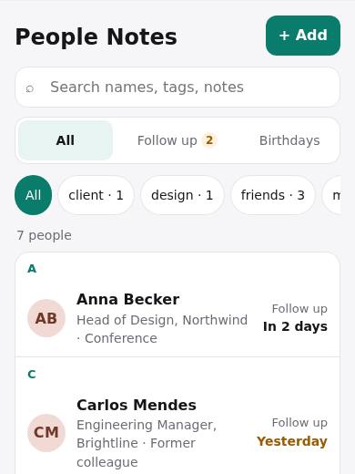This screenshot has width=355, height=474.
Task: Switch to the All tab
Action: coord(66,140)
